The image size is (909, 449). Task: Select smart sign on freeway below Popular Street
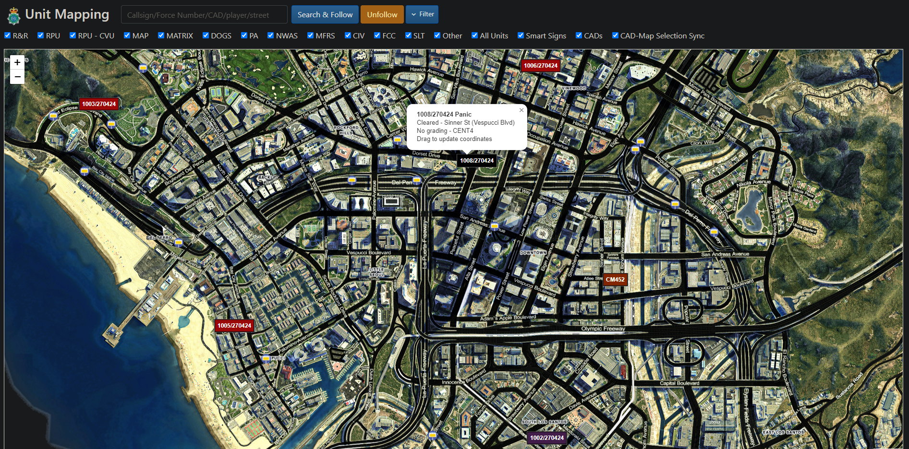[x=675, y=204]
